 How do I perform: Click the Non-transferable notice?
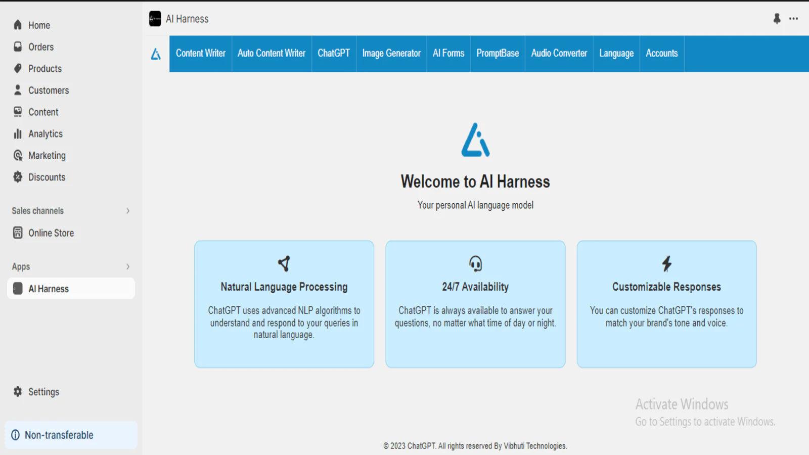tap(59, 435)
